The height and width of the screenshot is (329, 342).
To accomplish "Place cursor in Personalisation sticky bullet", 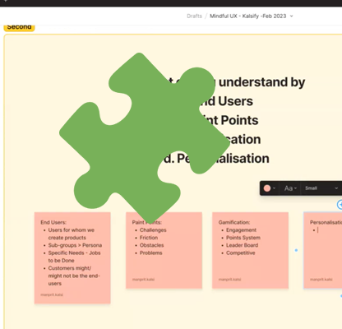I will point(318,230).
